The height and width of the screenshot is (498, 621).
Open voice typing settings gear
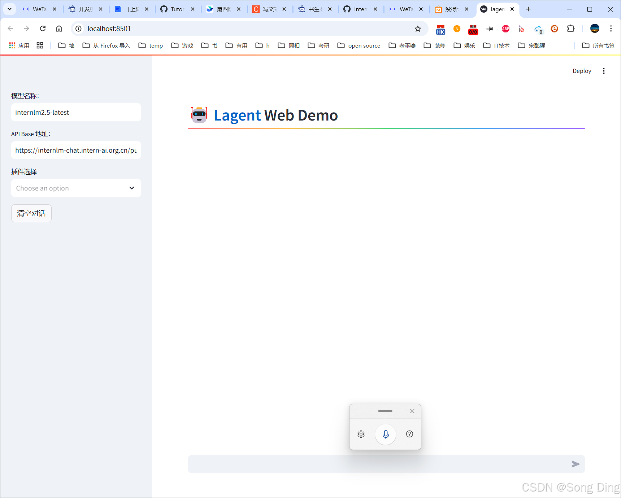[361, 434]
